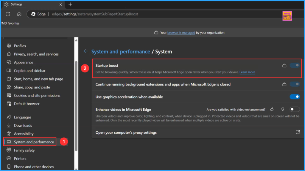The height and width of the screenshot is (171, 305).
Task: Click the 'browser is managed' link
Action: 181,33
